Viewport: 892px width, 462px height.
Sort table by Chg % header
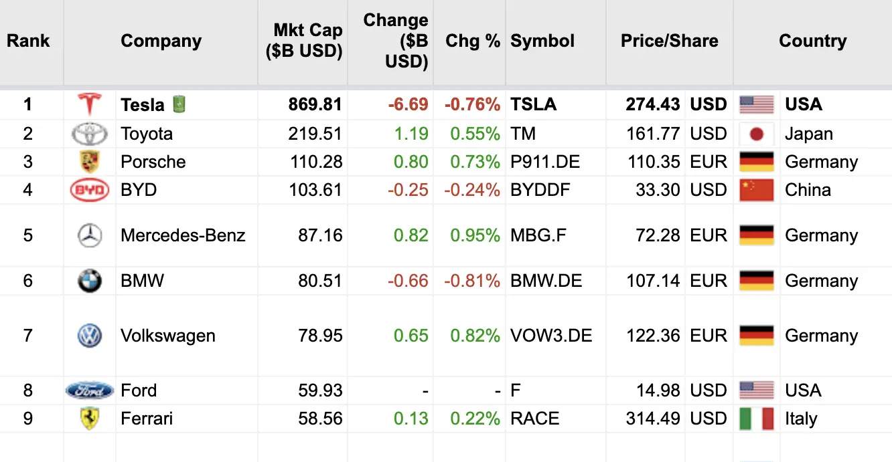(473, 41)
